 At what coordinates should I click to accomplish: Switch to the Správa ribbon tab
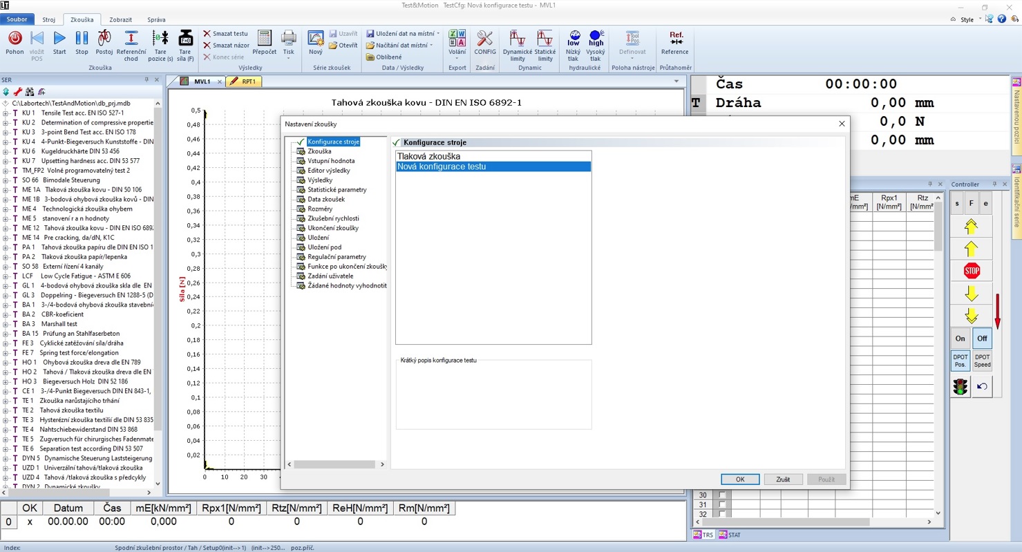[156, 20]
